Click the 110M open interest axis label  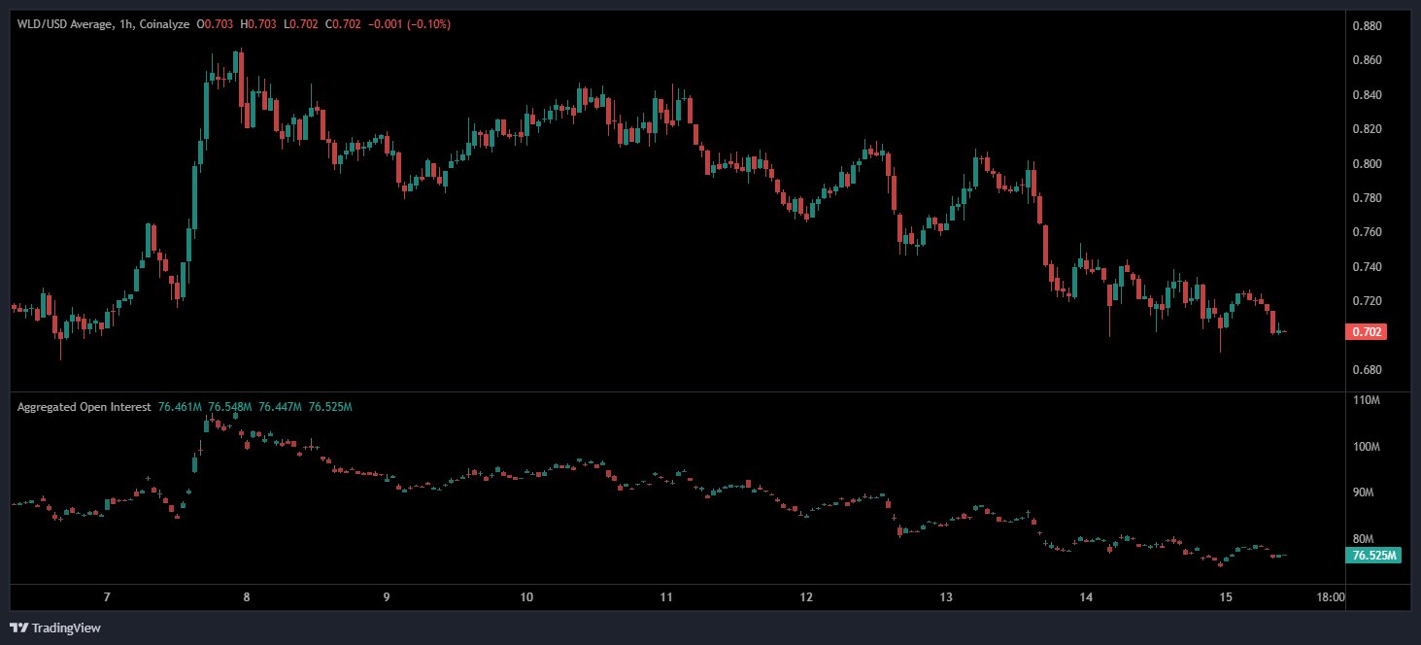tap(1367, 400)
